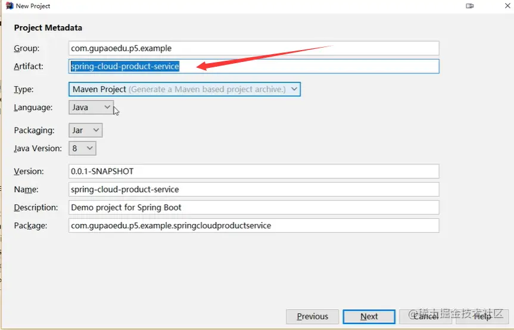This screenshot has height=330, width=514.
Task: Click the Packaging label
Action: click(x=34, y=130)
